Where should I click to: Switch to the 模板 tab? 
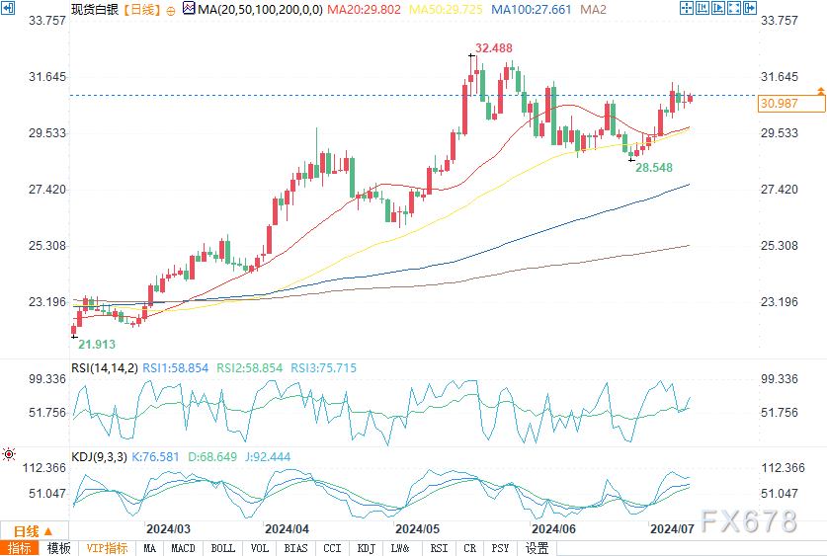[59, 549]
